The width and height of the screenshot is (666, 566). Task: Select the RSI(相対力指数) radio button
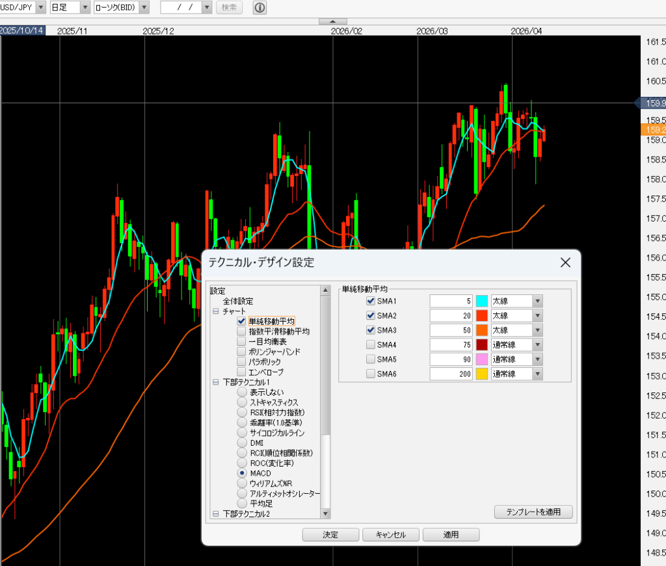242,413
